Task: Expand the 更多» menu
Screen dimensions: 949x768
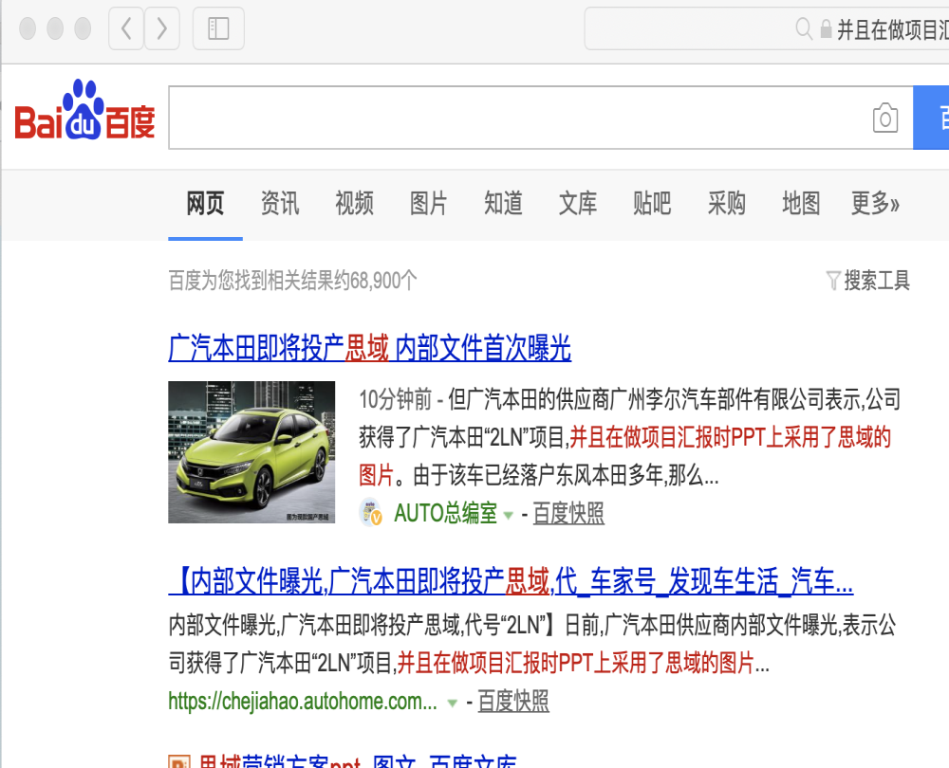Action: click(875, 203)
